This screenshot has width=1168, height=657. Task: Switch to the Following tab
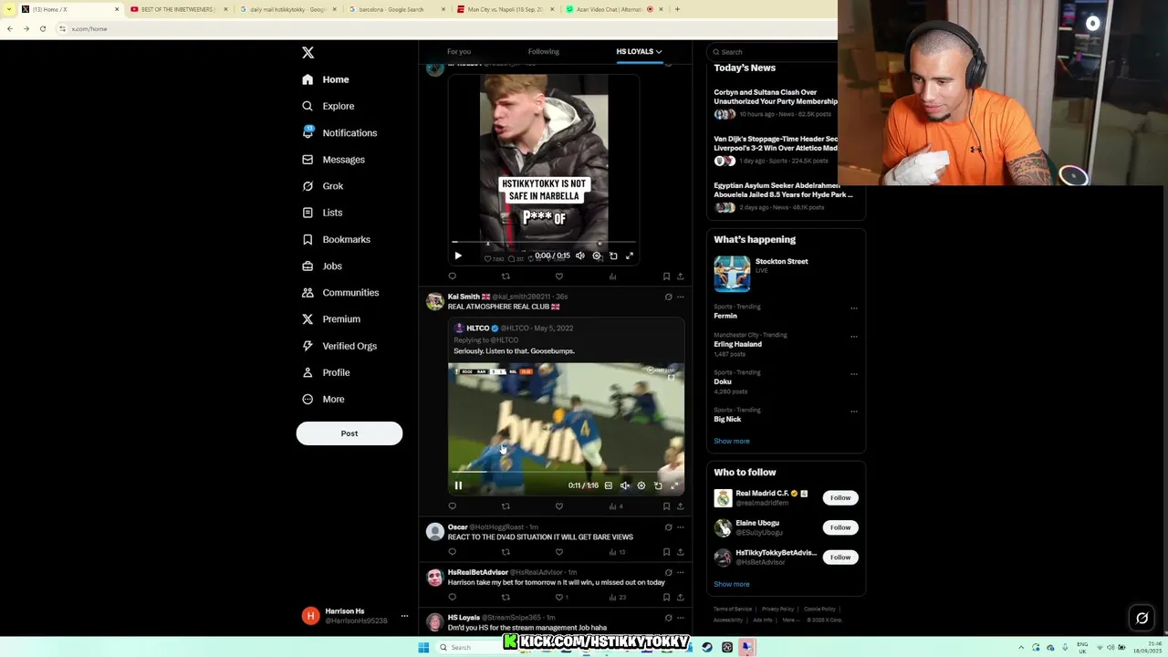click(x=544, y=52)
